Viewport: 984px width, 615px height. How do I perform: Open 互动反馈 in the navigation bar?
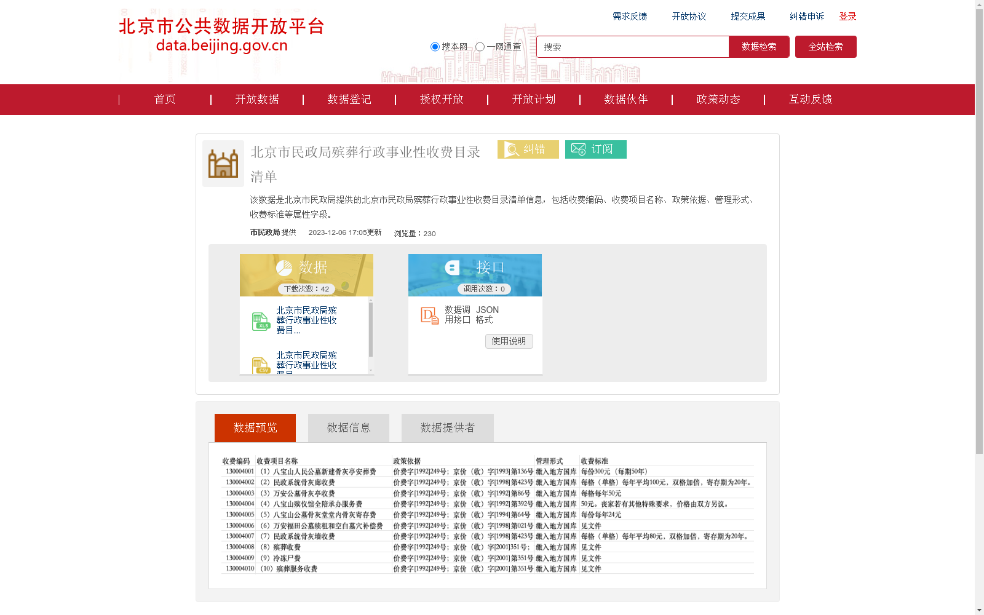(811, 100)
